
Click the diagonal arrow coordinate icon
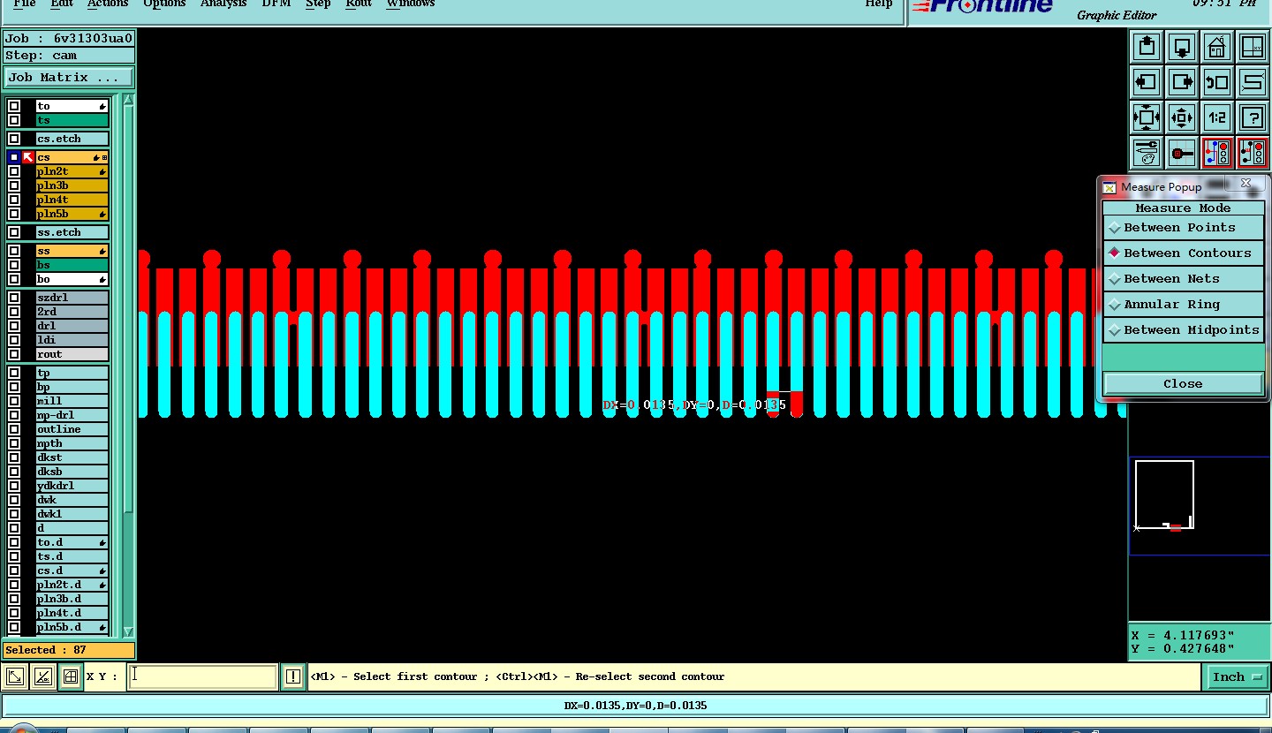(15, 677)
